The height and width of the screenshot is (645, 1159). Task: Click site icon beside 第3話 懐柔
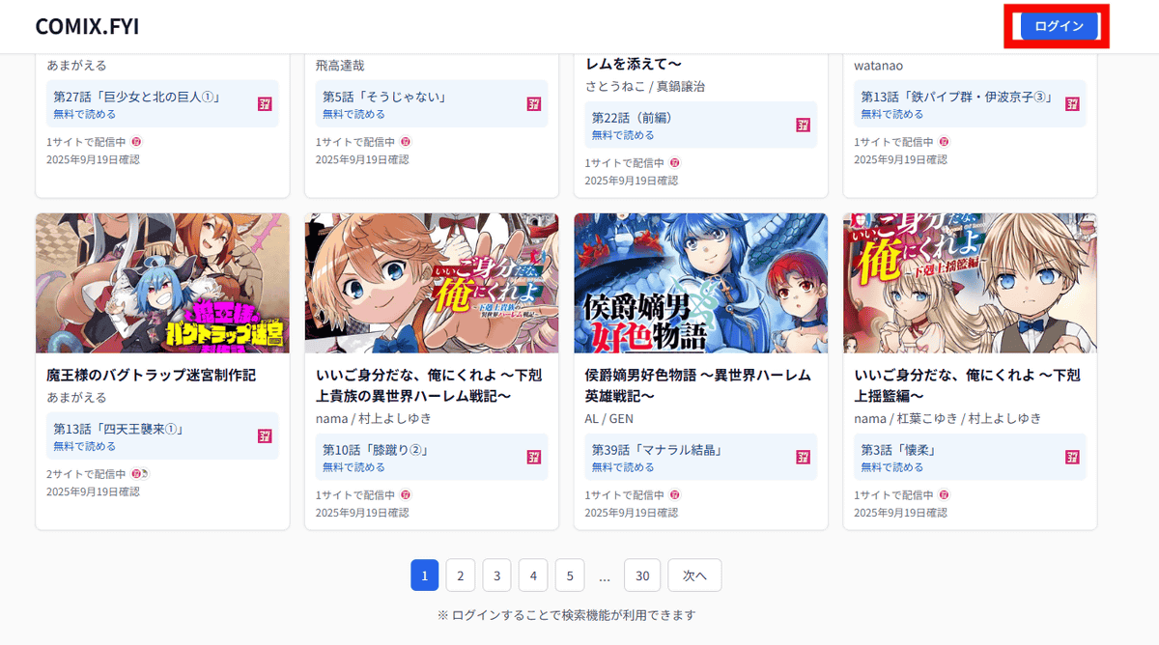(x=1072, y=457)
